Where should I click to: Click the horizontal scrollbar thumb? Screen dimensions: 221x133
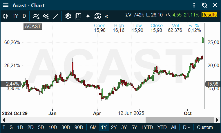180,120
